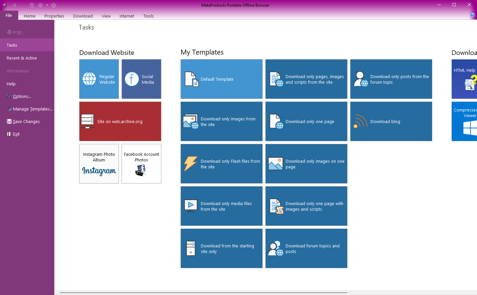This screenshot has height=295, width=477.
Task: Open the dropdown arrow beside the Pause icon
Action: click(47, 5)
